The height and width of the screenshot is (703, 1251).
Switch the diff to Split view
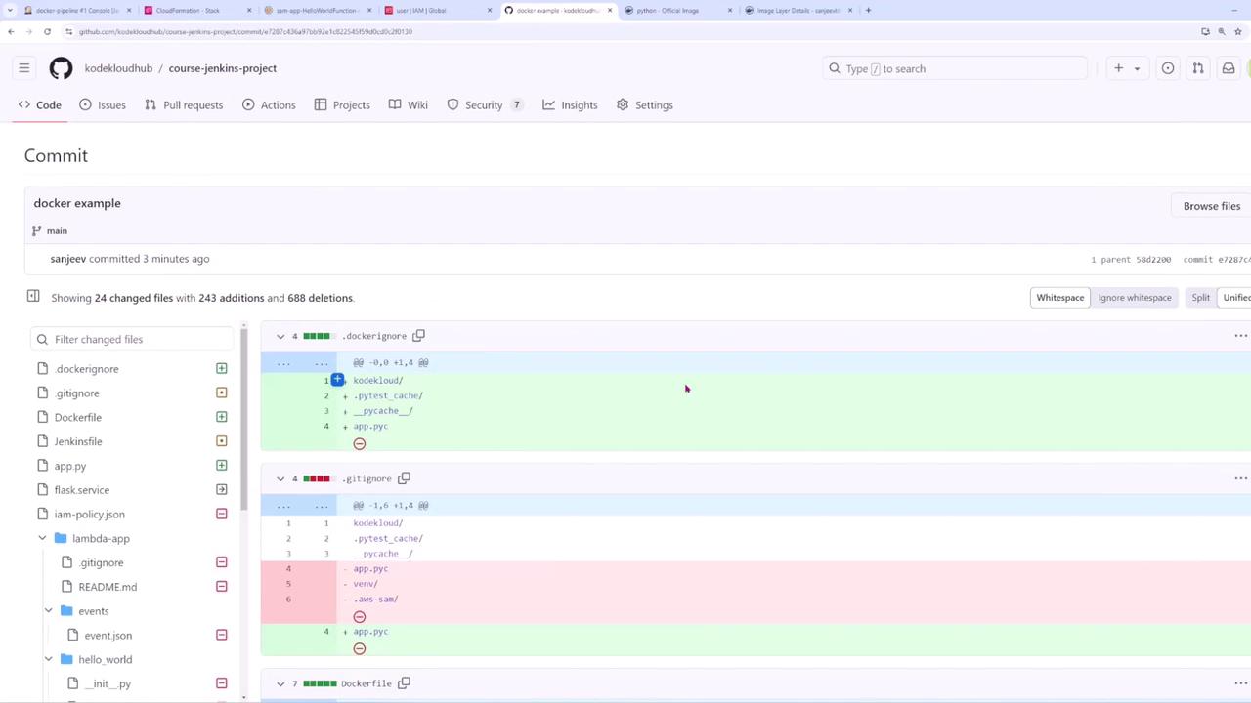click(x=1200, y=298)
